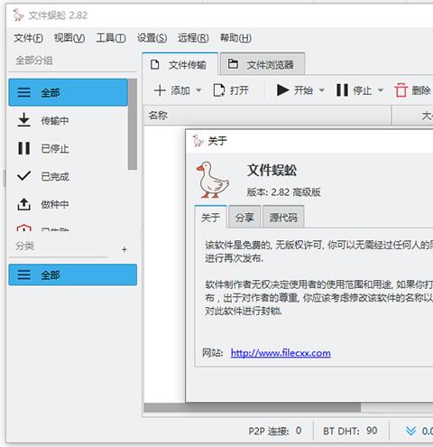Click the goose logo in About dialog
This screenshot has width=433, height=447.
(x=213, y=180)
